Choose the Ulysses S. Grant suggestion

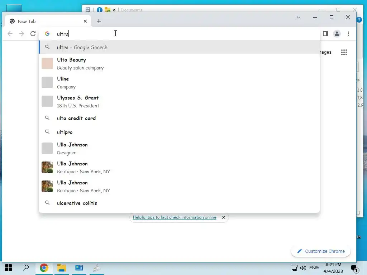coord(179,101)
